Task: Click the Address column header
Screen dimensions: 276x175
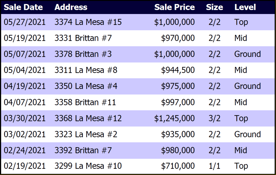Action: [71, 7]
